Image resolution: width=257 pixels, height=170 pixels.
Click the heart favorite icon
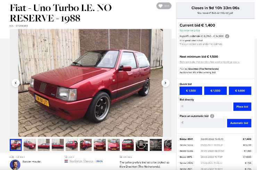click(160, 6)
